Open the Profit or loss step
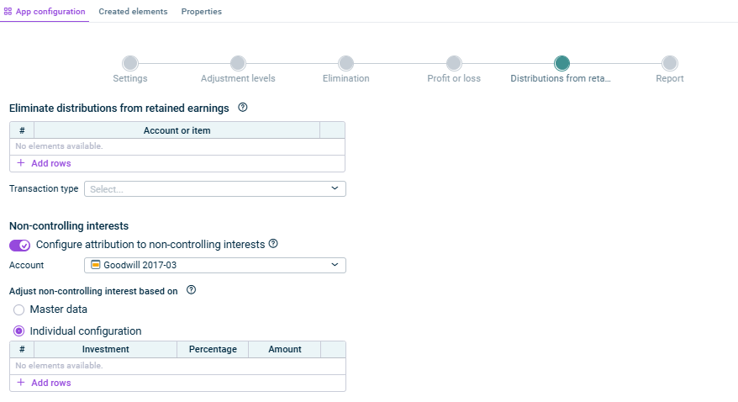This screenshot has width=738, height=402. 454,63
